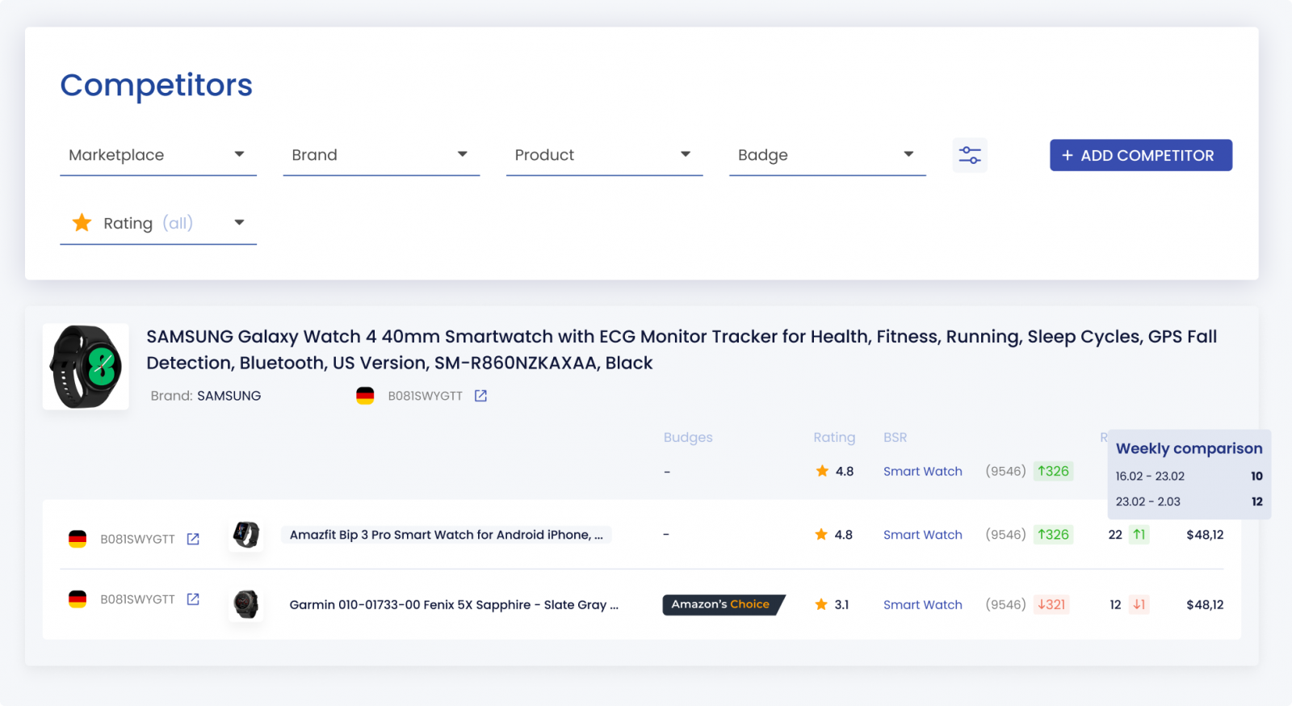Open the Badge filter dropdown

pos(826,155)
